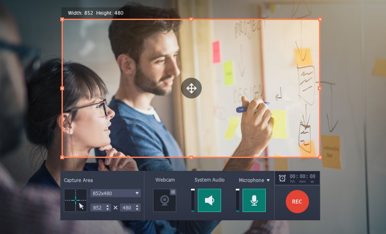
Task: Click the System Audio volume slider
Action: click(193, 200)
